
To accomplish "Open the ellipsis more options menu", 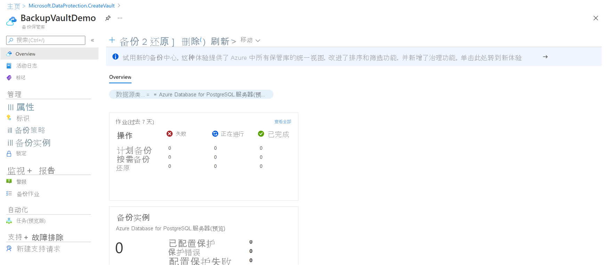I will point(120,18).
